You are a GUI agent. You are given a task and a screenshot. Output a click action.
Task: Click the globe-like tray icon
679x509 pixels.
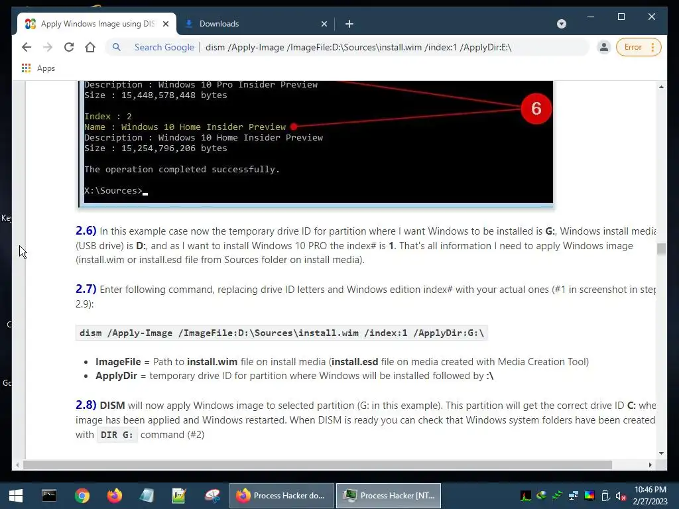541,496
